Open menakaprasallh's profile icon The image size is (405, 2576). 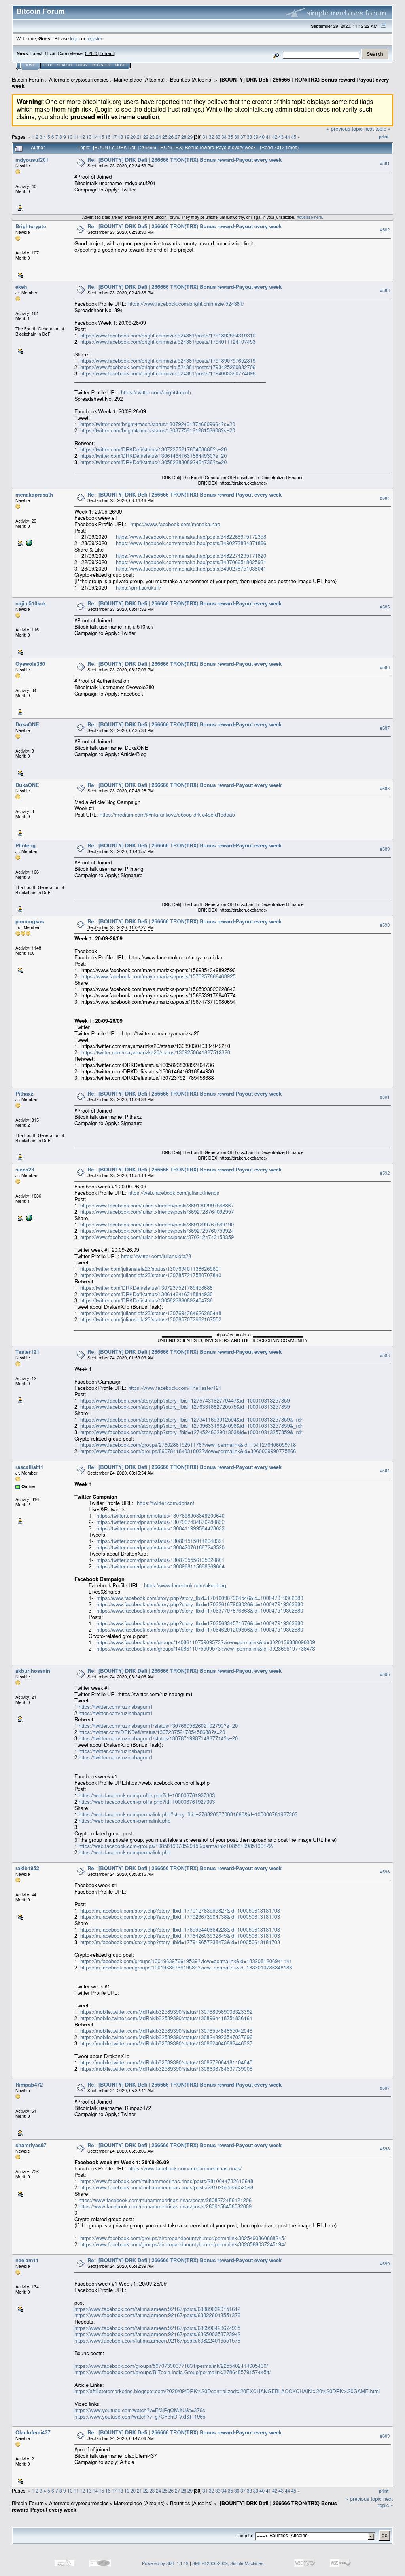point(20,543)
